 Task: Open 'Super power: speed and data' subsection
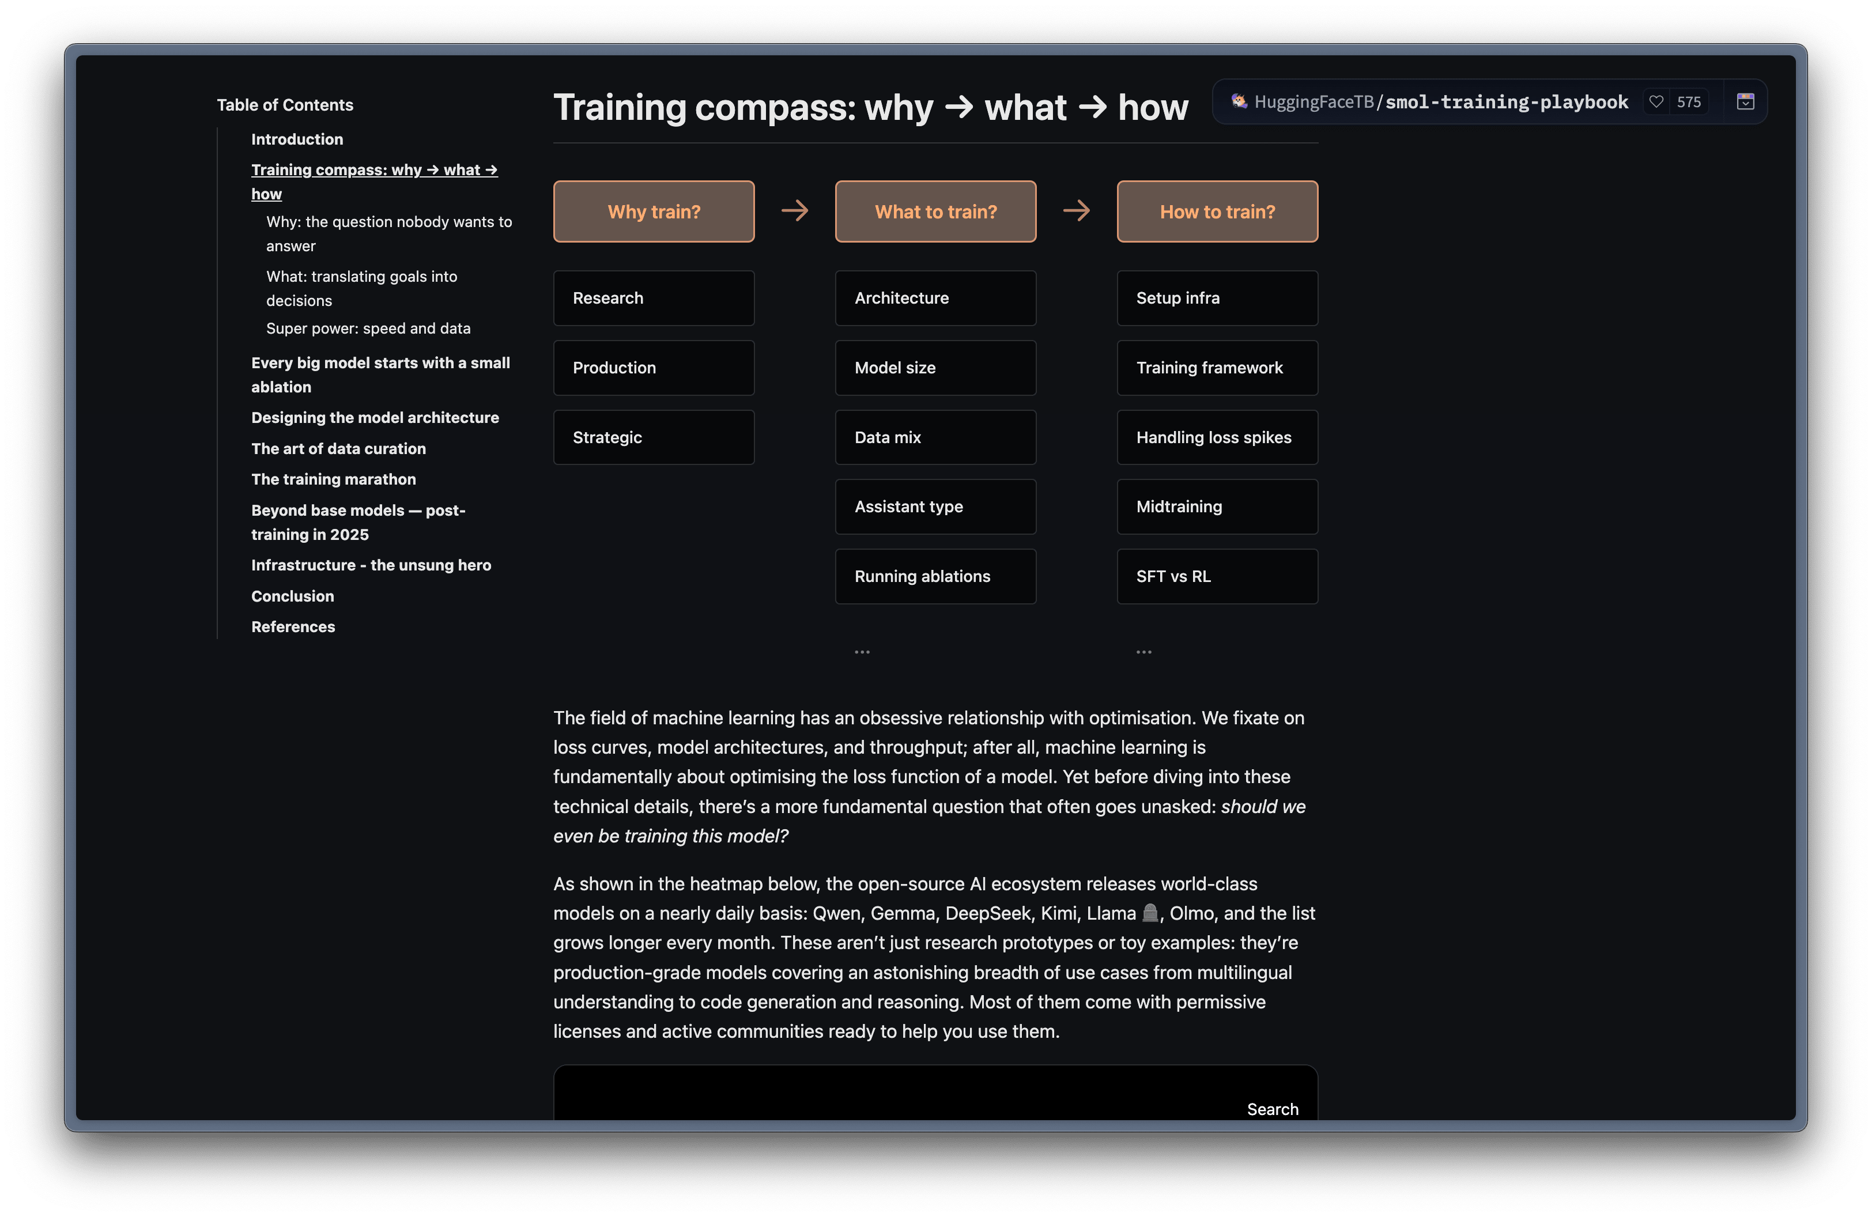[x=368, y=328]
